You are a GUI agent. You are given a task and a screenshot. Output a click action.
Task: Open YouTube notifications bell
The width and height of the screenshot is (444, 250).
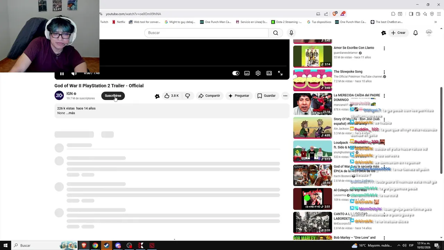click(x=416, y=33)
